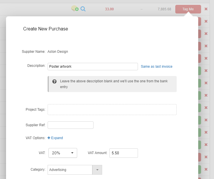The width and height of the screenshot is (214, 179).
Task: Click red X in the bottom-most visible row
Action: (x=206, y=169)
